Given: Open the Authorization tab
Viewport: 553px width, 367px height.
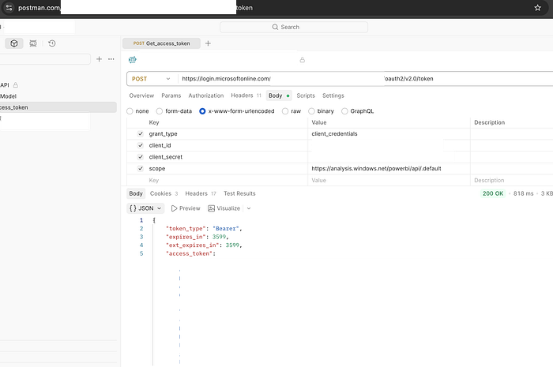Looking at the screenshot, I should [x=206, y=95].
